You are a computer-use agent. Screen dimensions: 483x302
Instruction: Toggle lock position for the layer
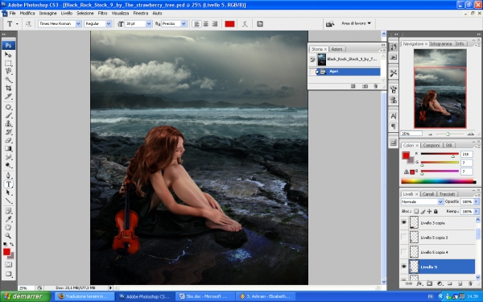[x=429, y=211]
